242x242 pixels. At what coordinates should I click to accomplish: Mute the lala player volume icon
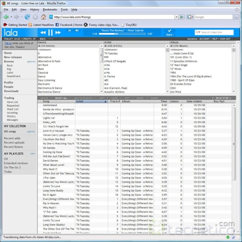pos(77,31)
